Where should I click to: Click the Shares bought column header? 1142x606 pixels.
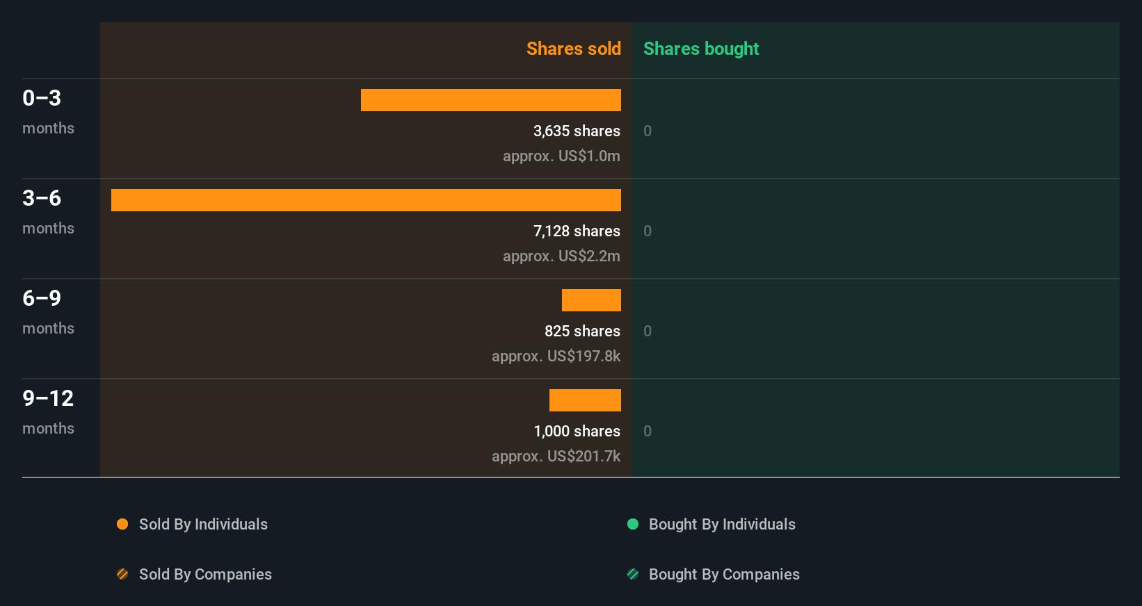(x=701, y=49)
